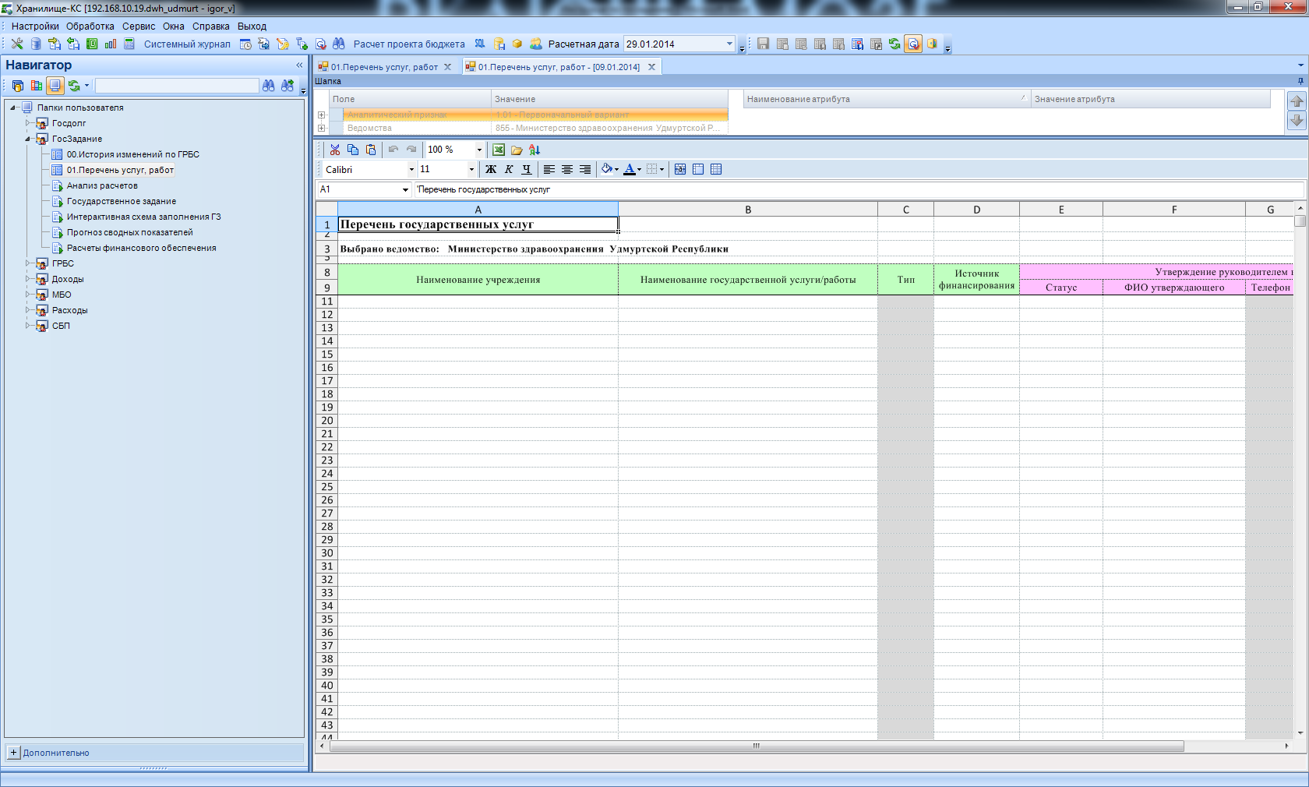Click the Navigator search input field

pyautogui.click(x=177, y=86)
